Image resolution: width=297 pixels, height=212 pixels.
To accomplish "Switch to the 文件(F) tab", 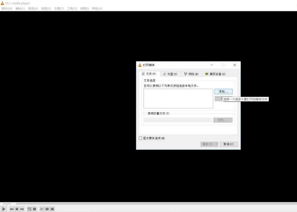I will pos(150,74).
